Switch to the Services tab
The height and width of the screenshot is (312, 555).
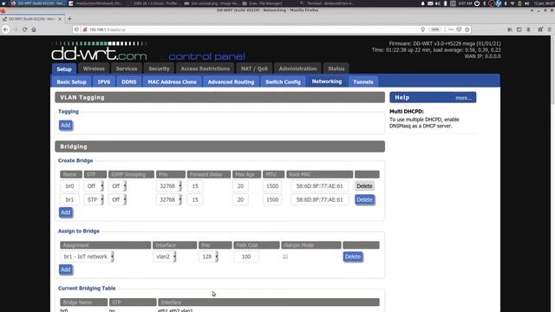point(127,68)
